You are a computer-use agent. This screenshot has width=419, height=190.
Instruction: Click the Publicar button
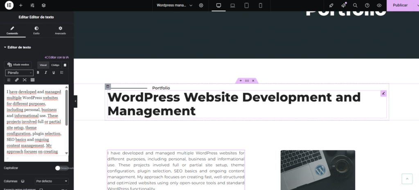pos(400,5)
